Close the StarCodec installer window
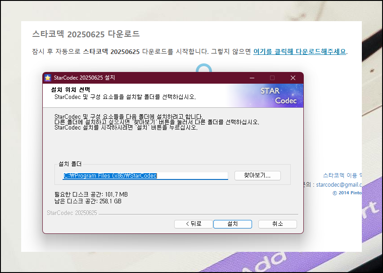Viewport: 383px width, 273px height. pyautogui.click(x=293, y=78)
